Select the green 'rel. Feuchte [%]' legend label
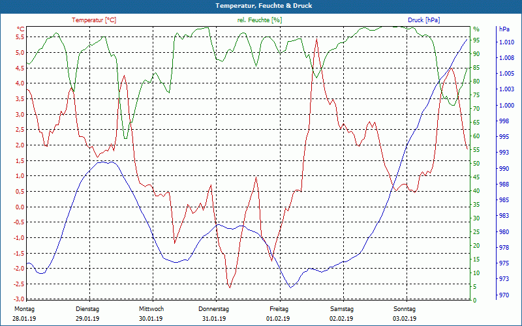This screenshot has height=326, width=522. (x=259, y=20)
